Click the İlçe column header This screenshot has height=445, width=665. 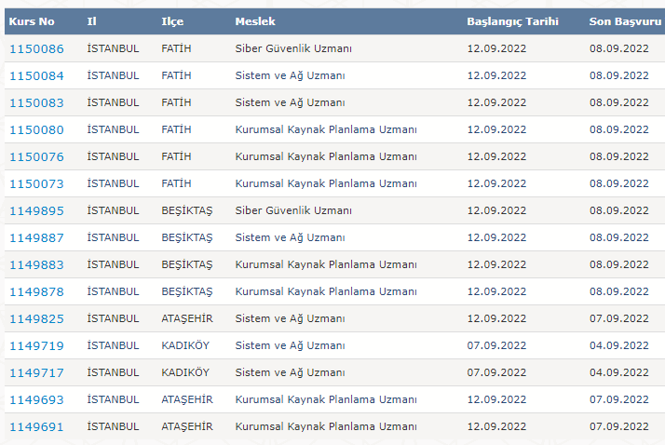(172, 21)
